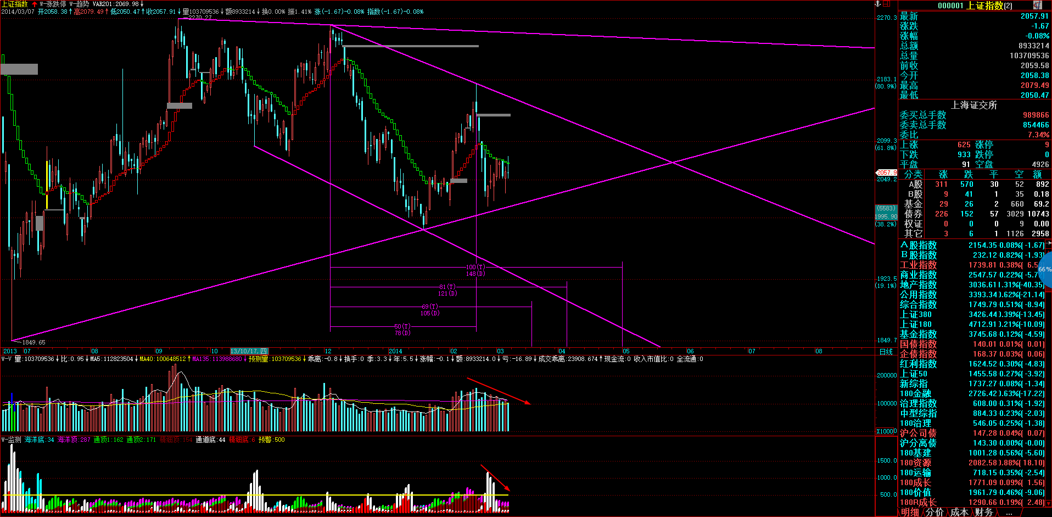Switch to the 分价 tab
This screenshot has width=1052, height=517.
coord(934,512)
